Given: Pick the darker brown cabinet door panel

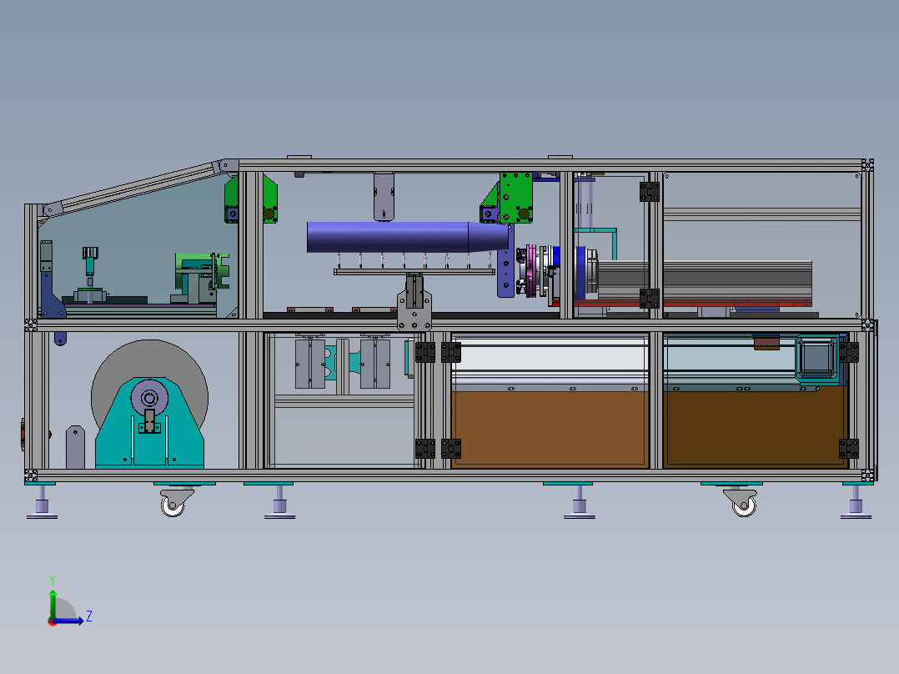Looking at the screenshot, I should [x=755, y=427].
